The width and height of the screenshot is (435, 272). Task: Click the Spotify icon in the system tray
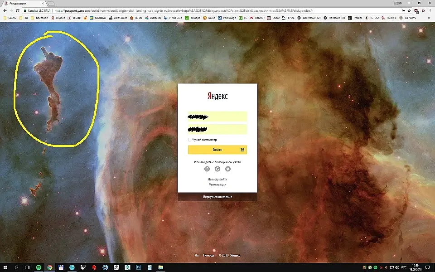(375, 267)
